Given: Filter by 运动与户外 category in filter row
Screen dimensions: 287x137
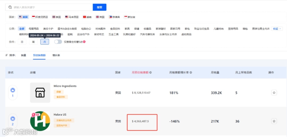Looking at the screenshot, I should point(83,34).
